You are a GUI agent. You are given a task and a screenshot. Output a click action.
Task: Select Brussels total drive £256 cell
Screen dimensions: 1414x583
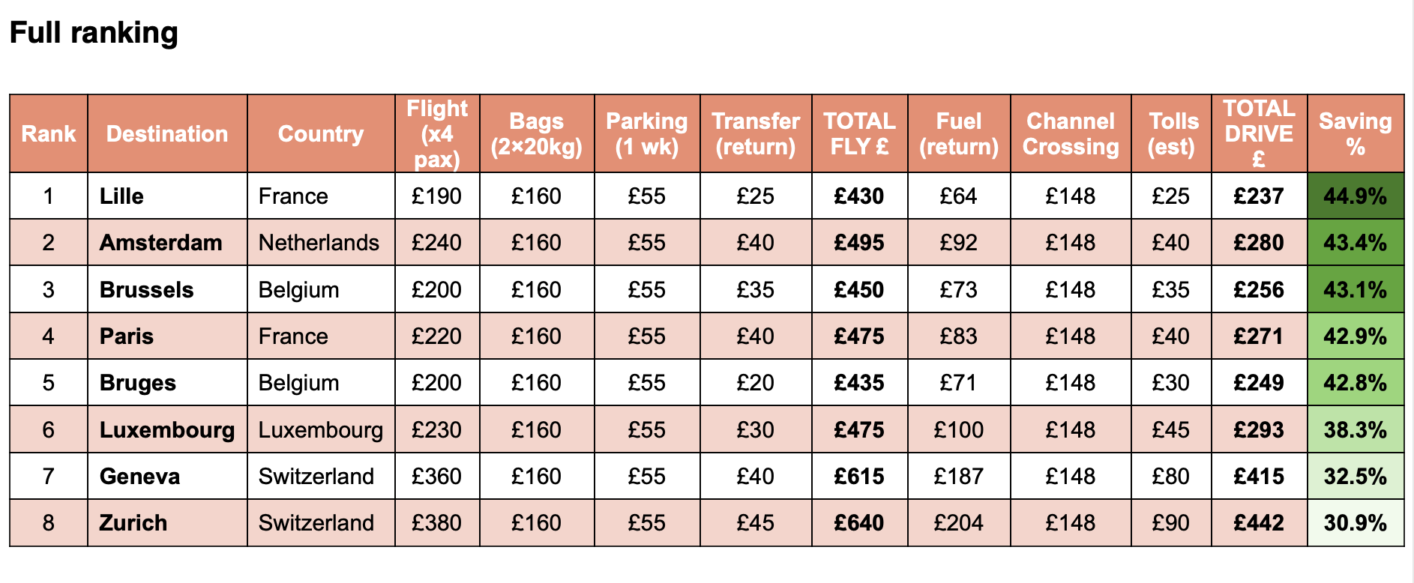pyautogui.click(x=1260, y=289)
